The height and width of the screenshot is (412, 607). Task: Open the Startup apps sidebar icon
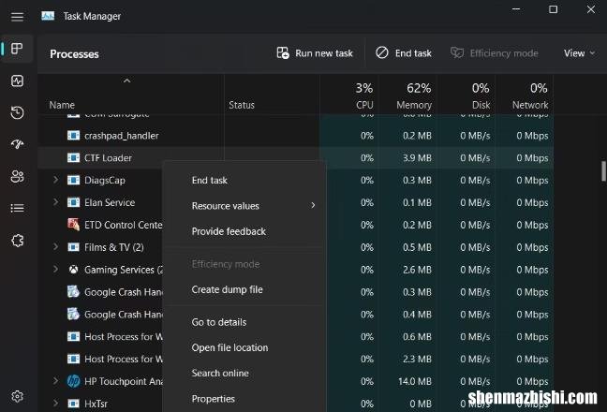[17, 144]
